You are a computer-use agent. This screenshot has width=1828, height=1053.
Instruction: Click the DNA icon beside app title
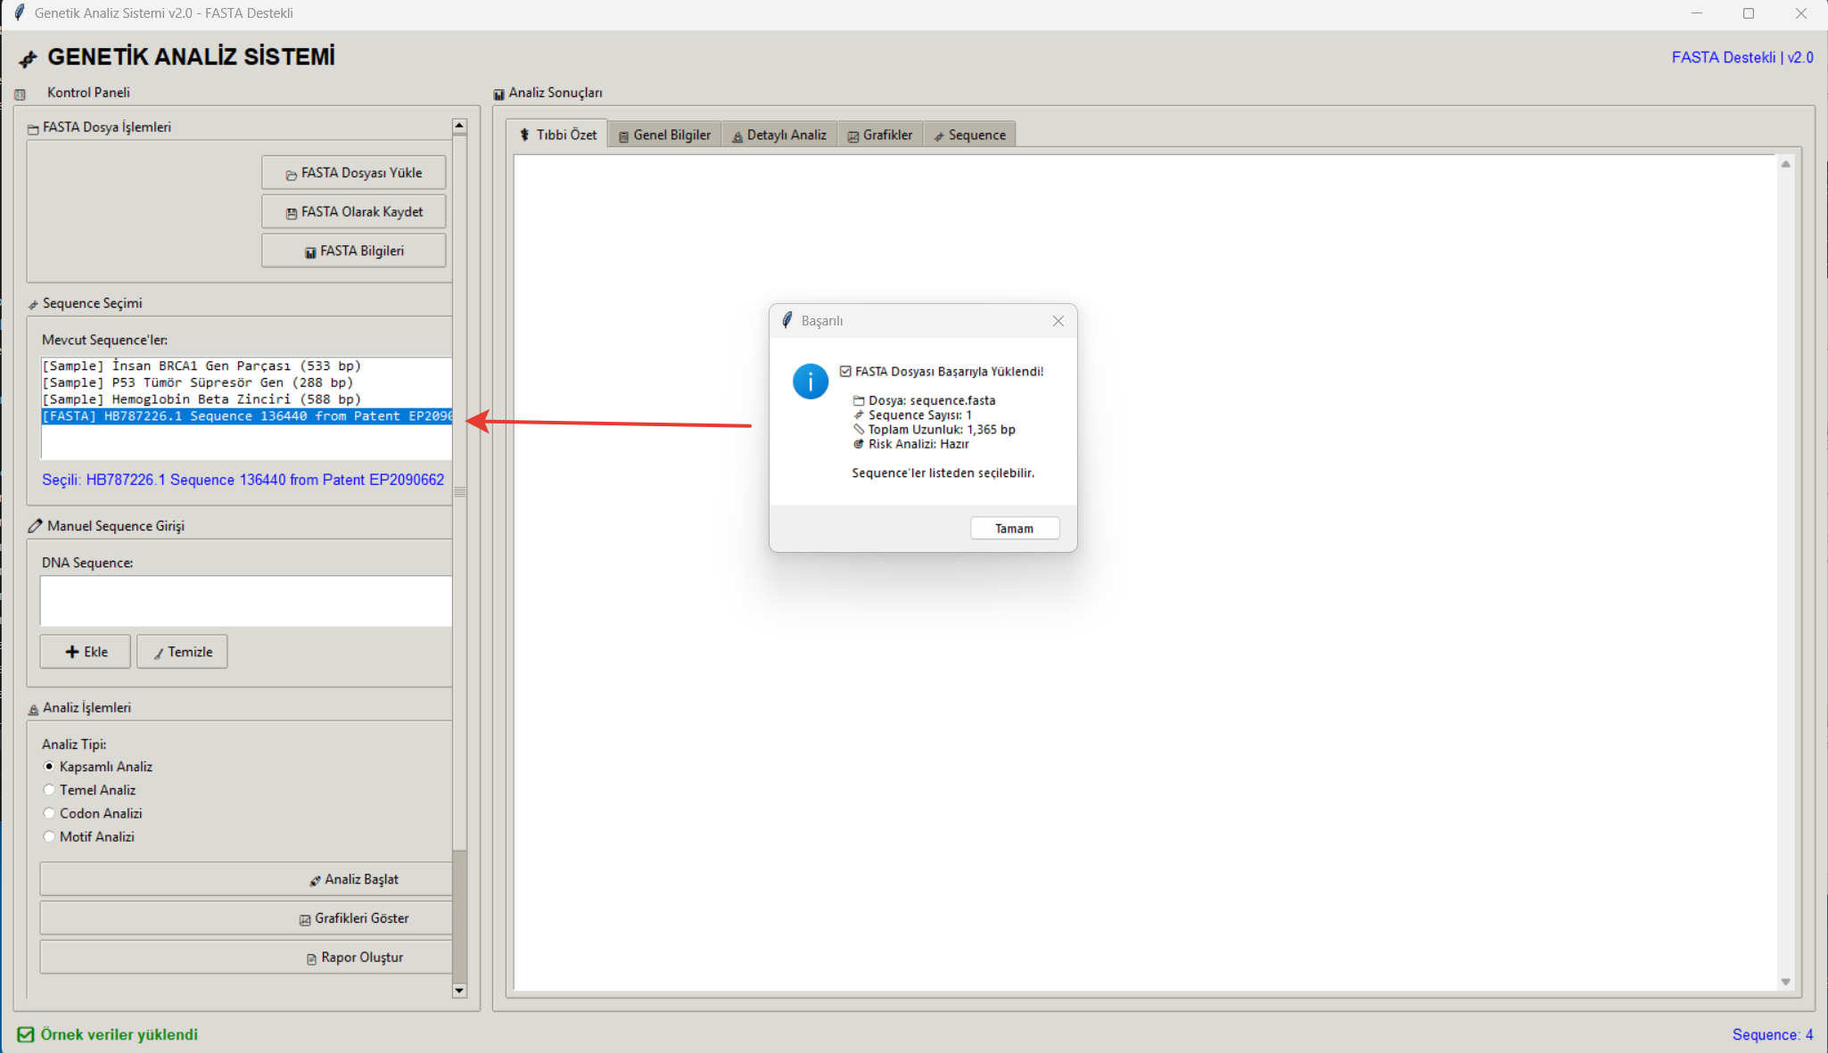coord(29,59)
